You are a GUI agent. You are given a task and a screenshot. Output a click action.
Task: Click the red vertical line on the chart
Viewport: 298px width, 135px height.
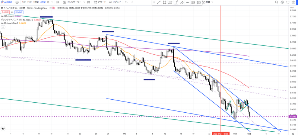221,68
